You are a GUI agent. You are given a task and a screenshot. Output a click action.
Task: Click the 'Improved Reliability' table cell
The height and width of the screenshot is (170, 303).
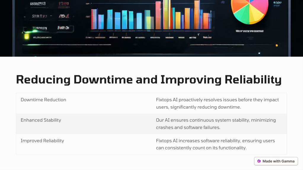pos(84,144)
